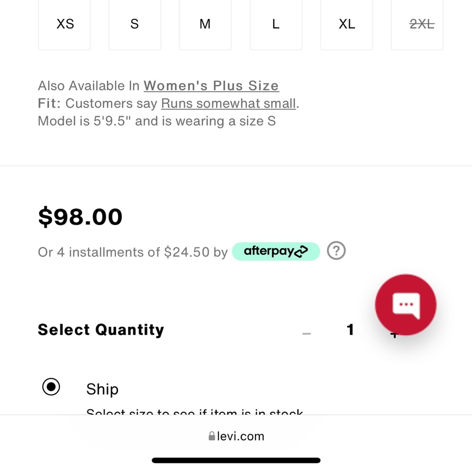
Task: Click the $98.00 price text
Action: pyautogui.click(x=80, y=217)
